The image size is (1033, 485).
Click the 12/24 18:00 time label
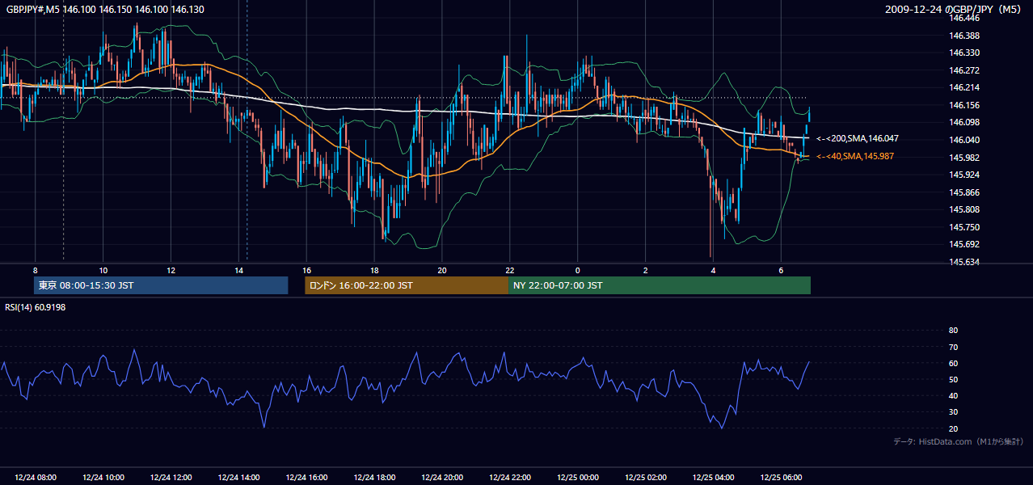(374, 478)
